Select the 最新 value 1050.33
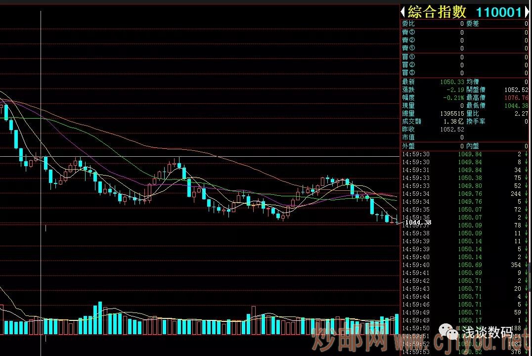The image size is (532, 356). point(453,82)
